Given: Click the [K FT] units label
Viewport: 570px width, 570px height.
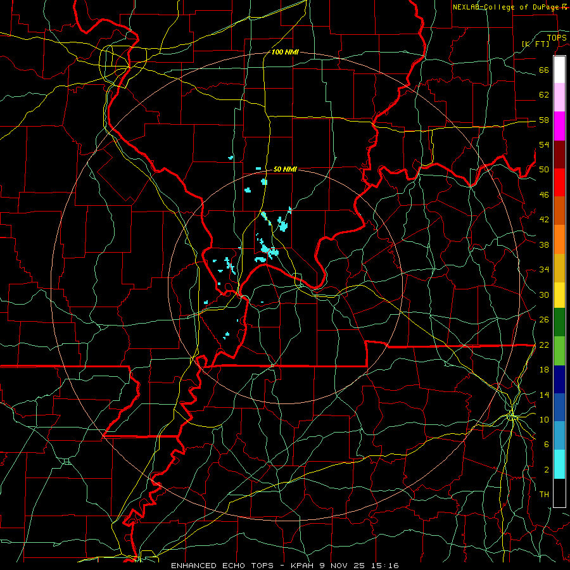Looking at the screenshot, I should [x=535, y=44].
